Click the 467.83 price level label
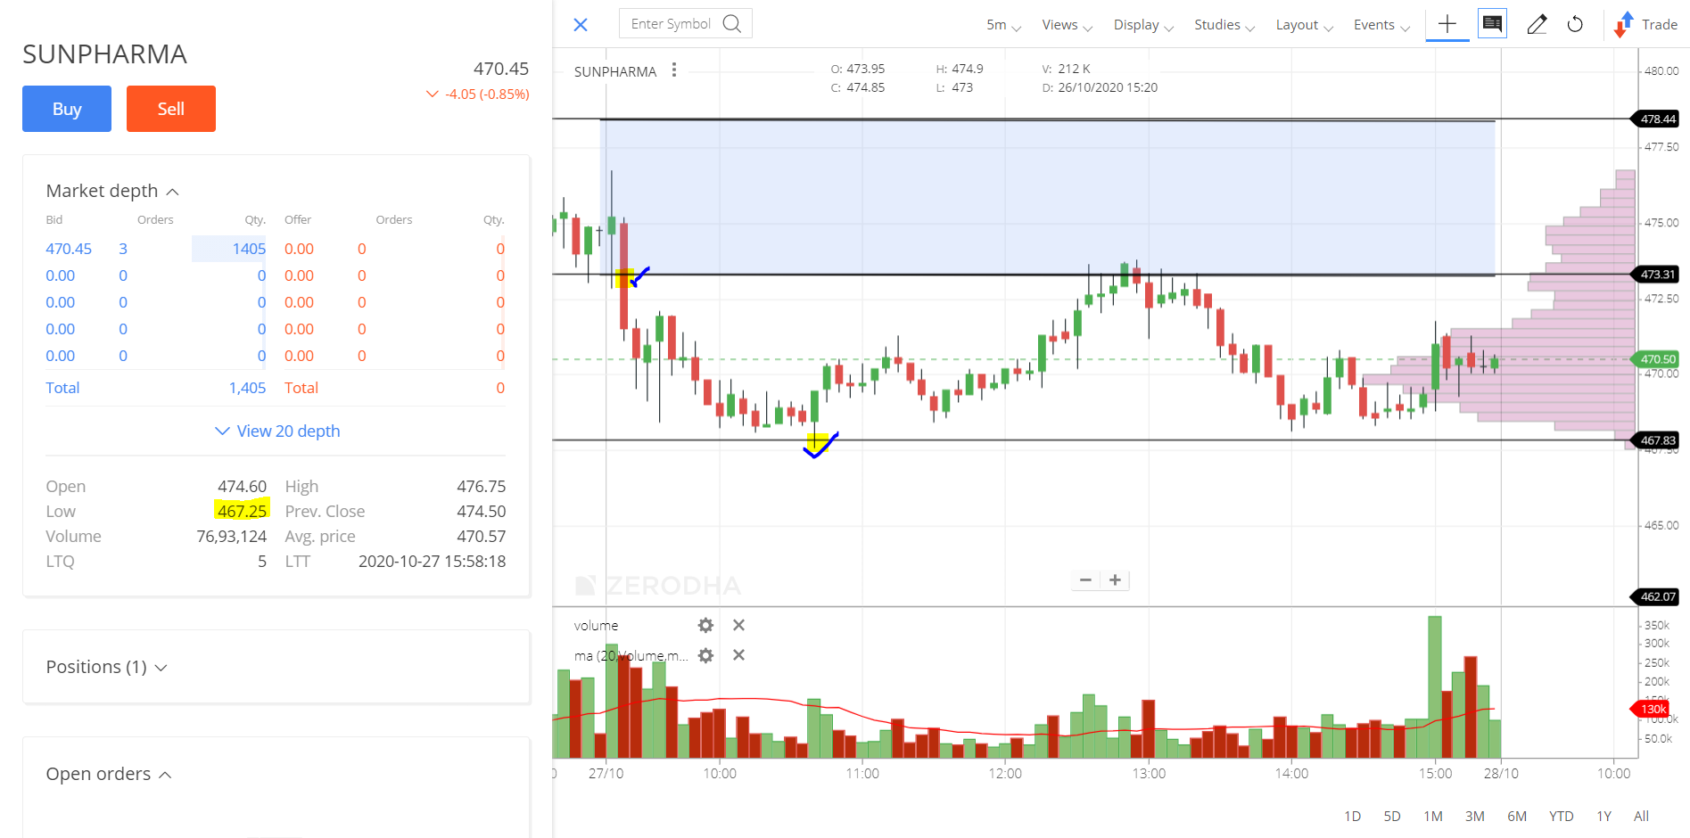This screenshot has height=838, width=1690. point(1655,440)
